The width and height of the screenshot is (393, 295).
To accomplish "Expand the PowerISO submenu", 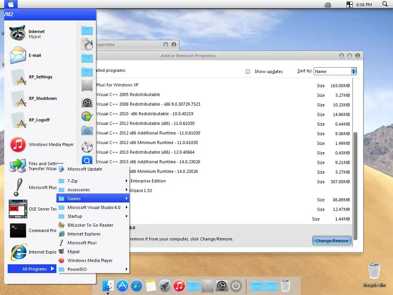I will [x=93, y=269].
